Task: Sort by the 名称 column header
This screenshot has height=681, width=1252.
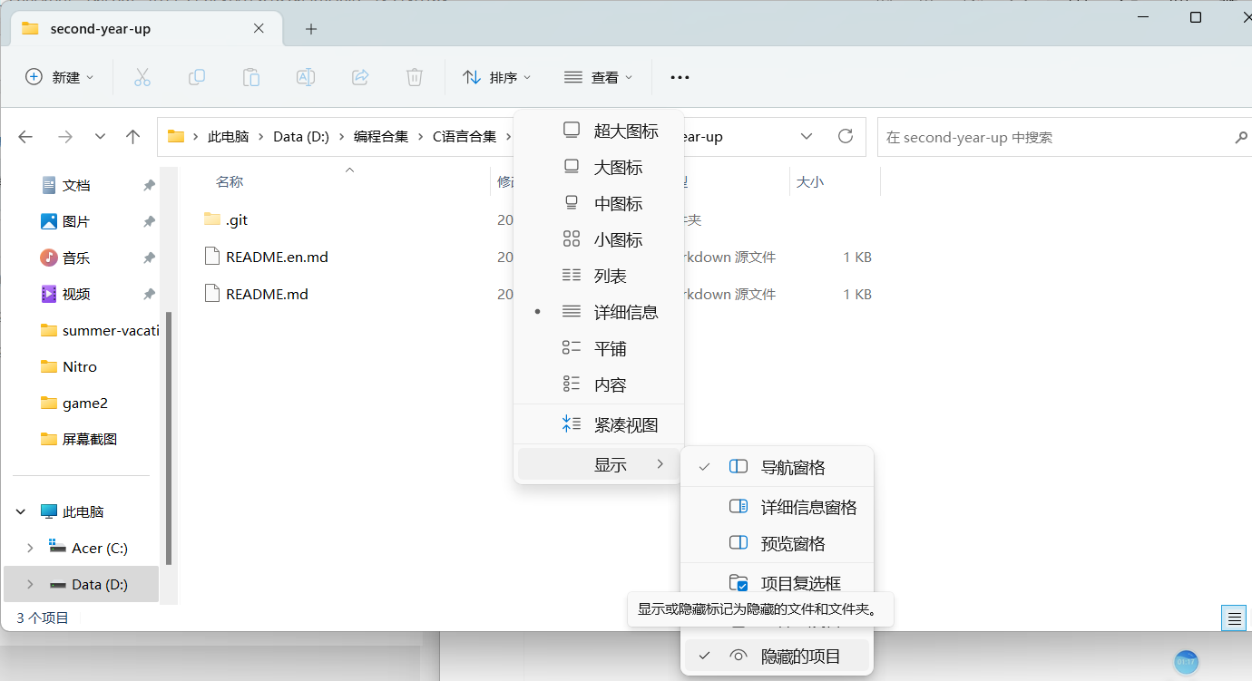Action: coord(230,181)
